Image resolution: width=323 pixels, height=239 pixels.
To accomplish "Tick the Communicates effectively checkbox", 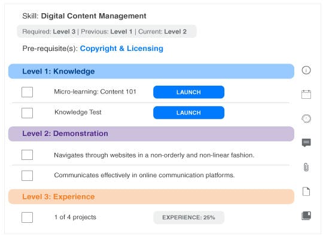I will (x=27, y=176).
